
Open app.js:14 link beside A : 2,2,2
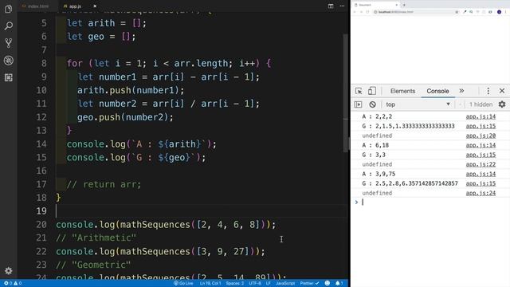click(x=481, y=116)
